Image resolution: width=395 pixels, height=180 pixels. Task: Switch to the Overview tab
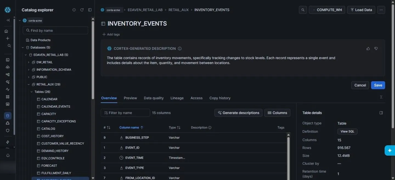click(109, 98)
